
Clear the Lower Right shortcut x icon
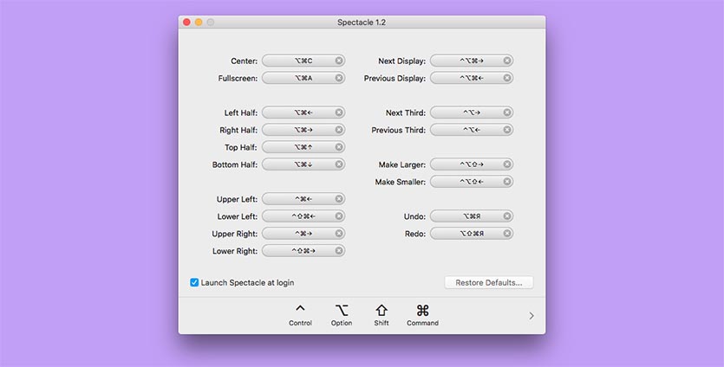339,251
